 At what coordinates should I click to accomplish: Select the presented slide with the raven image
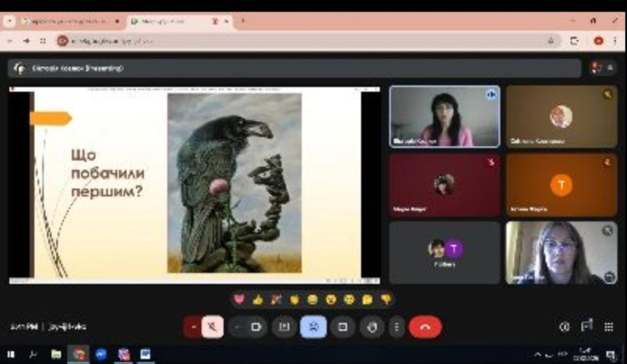tap(195, 184)
